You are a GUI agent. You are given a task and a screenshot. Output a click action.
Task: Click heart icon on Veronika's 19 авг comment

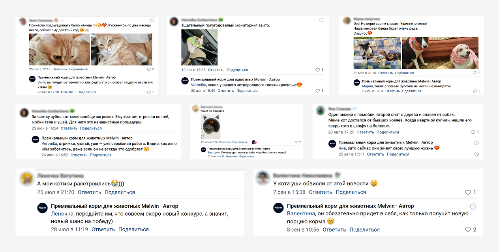pos(318,70)
